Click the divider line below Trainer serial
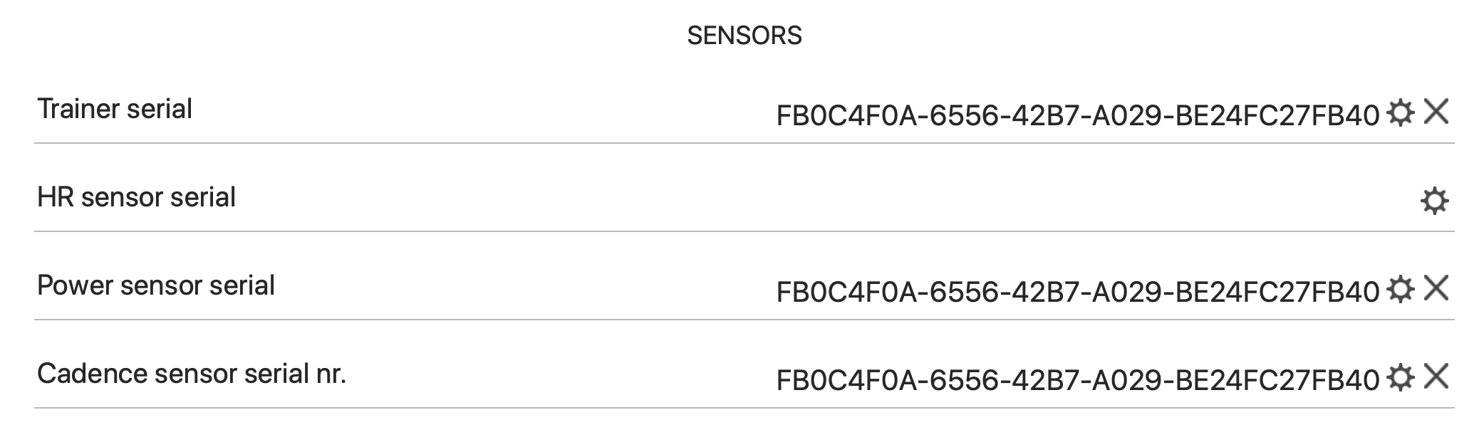This screenshot has width=1479, height=447. (744, 143)
